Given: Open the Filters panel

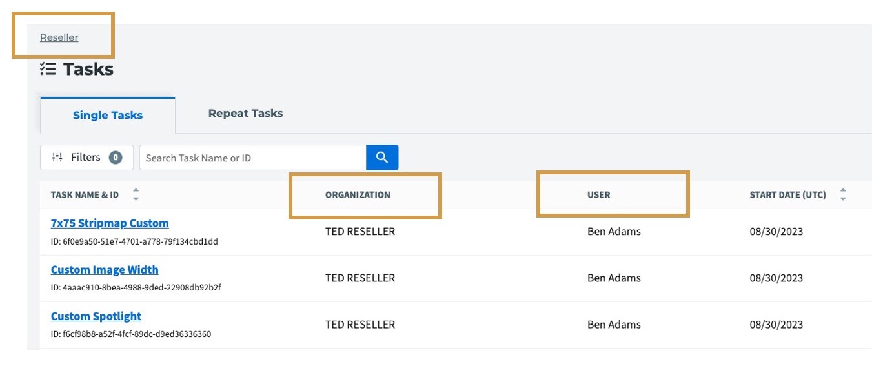Looking at the screenshot, I should point(86,158).
